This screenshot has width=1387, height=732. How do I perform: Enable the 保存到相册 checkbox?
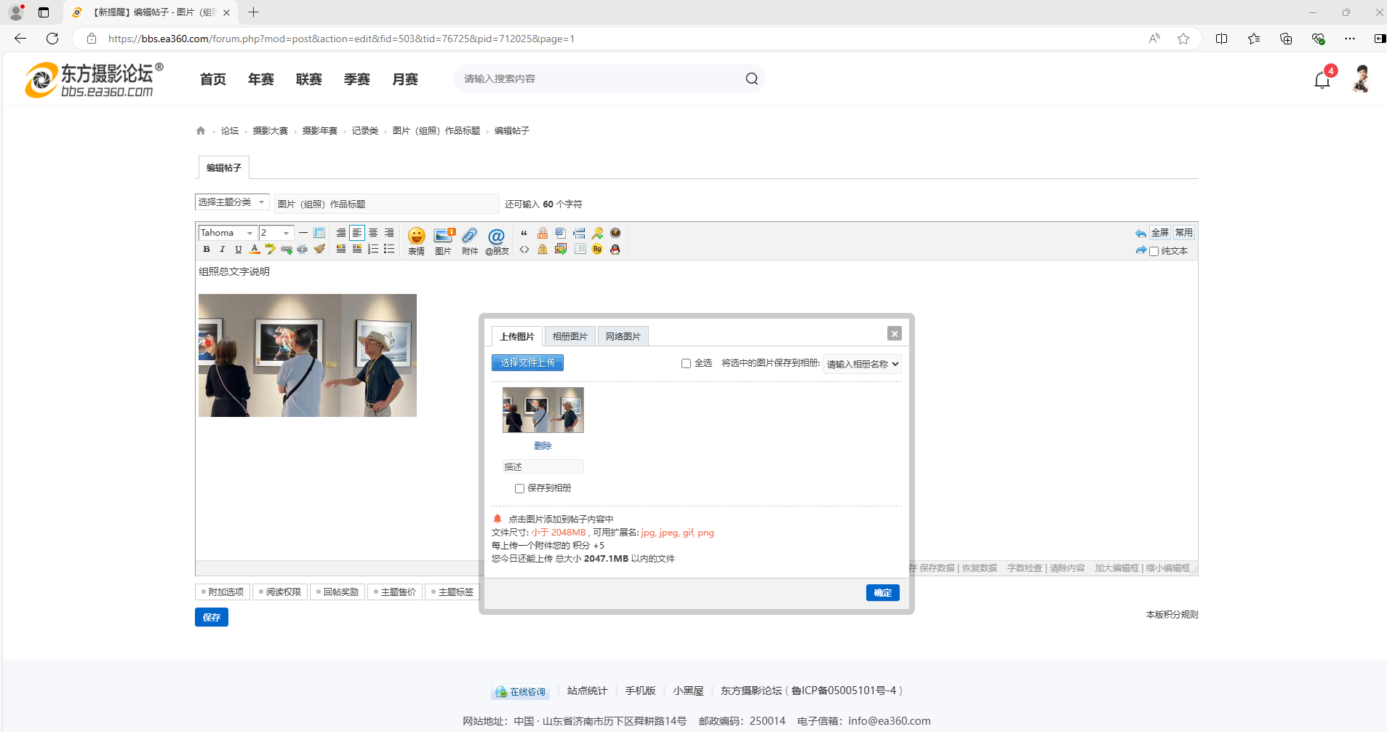(x=519, y=488)
